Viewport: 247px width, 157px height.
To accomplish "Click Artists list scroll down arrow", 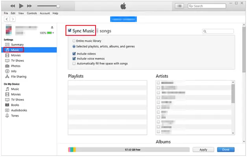I will pos(233,133).
